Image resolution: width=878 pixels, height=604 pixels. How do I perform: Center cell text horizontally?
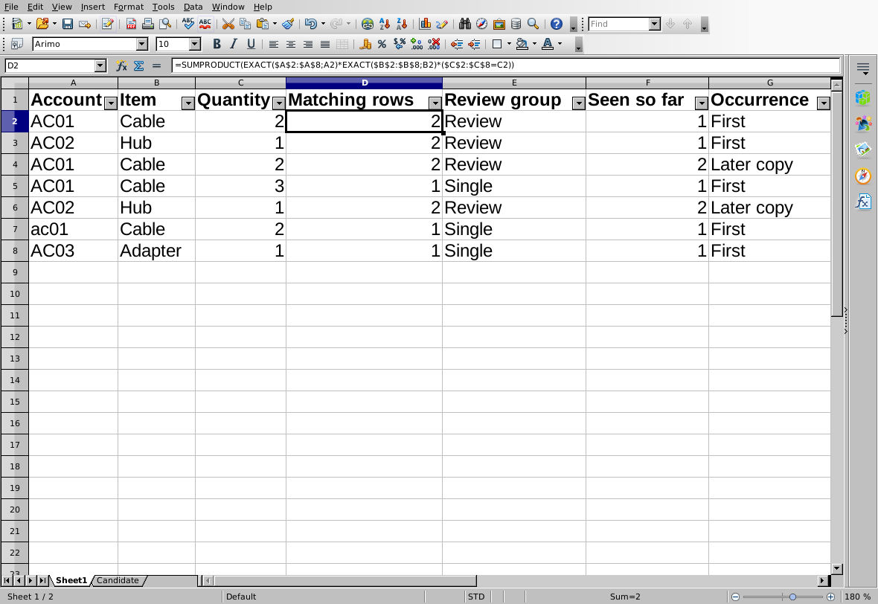click(x=291, y=44)
